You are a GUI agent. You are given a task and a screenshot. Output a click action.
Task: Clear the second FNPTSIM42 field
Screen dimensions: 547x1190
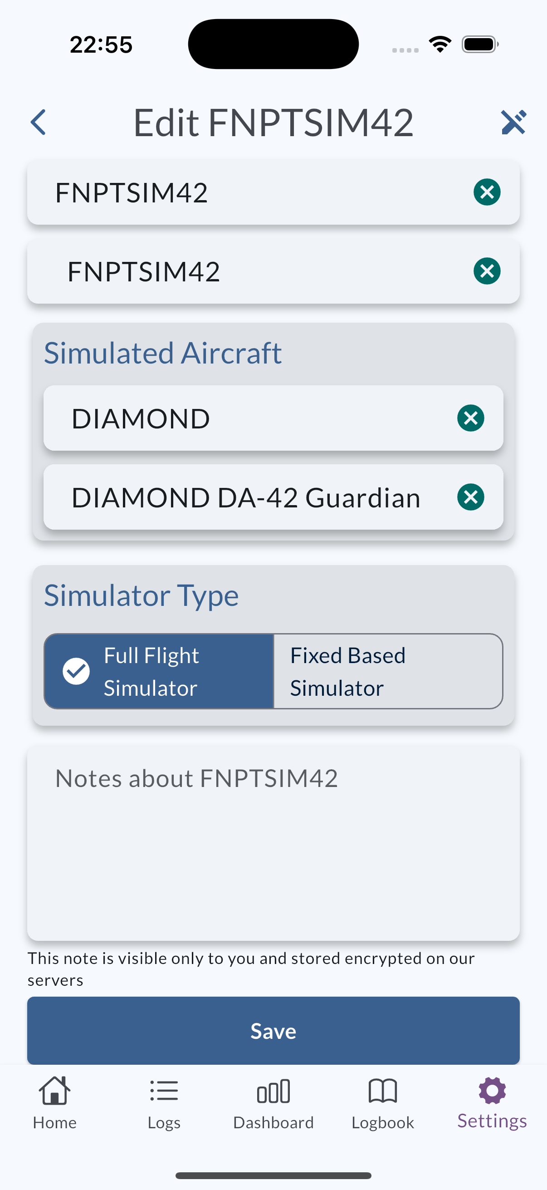[x=487, y=271]
